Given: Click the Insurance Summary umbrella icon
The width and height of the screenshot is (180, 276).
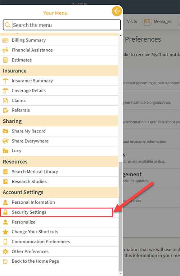Looking at the screenshot, I should [5, 81].
